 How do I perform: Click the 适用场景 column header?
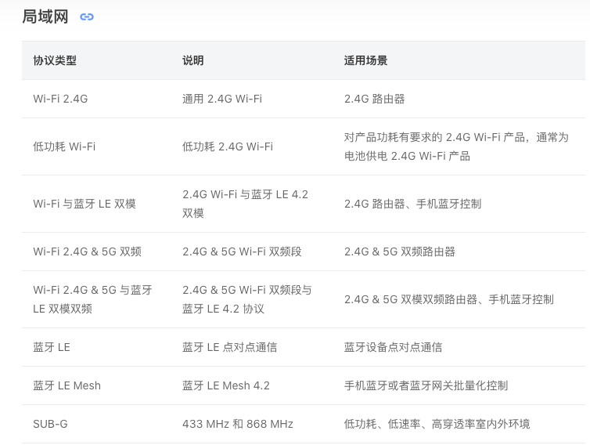365,60
